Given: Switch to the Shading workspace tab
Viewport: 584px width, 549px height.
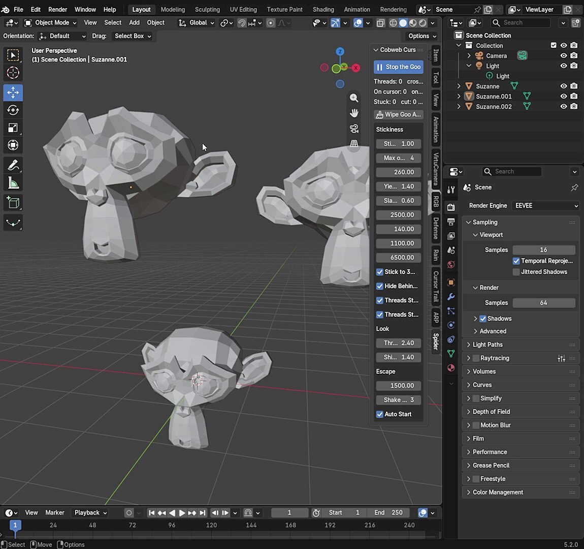Looking at the screenshot, I should click(323, 9).
